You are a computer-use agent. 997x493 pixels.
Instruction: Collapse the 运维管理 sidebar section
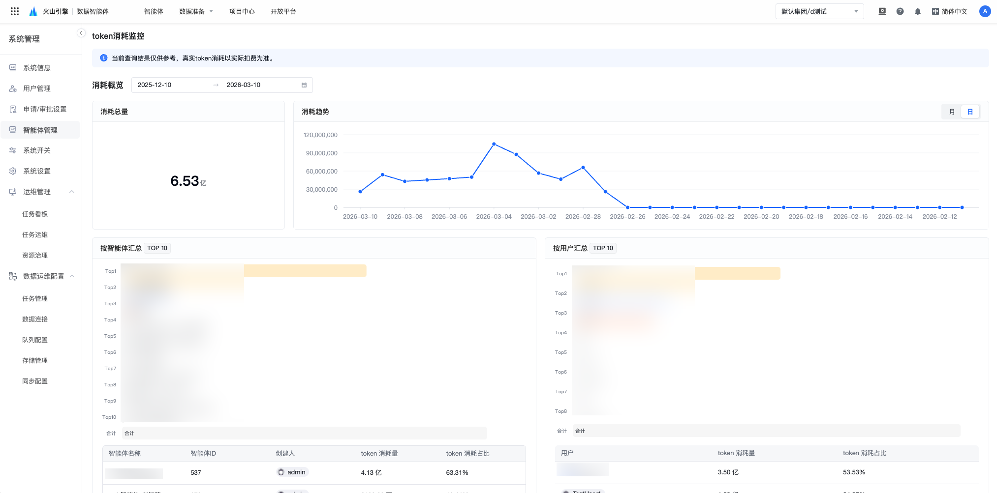click(x=72, y=192)
